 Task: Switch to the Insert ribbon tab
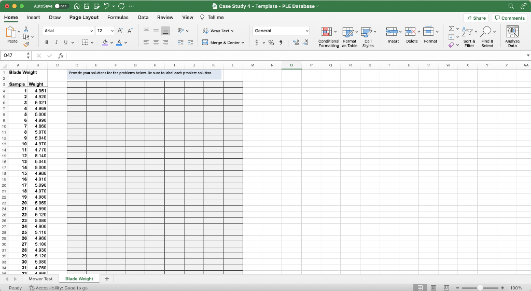pos(33,17)
